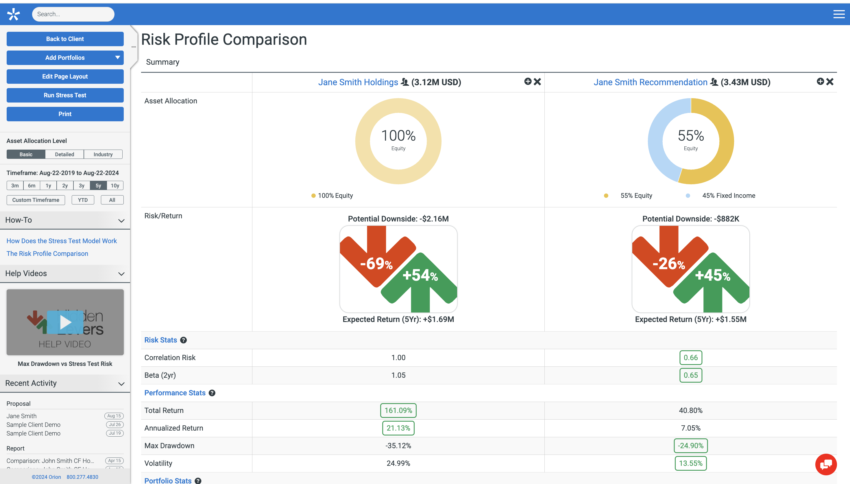Viewport: 850px width, 484px height.
Task: Click the 55% Equity legend dot
Action: click(606, 196)
